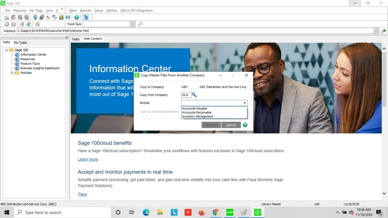
Task: Open Sage from the Windows taskbar
Action: click(x=230, y=212)
